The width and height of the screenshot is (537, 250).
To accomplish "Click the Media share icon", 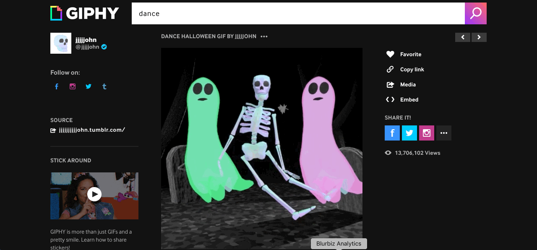I will [390, 84].
